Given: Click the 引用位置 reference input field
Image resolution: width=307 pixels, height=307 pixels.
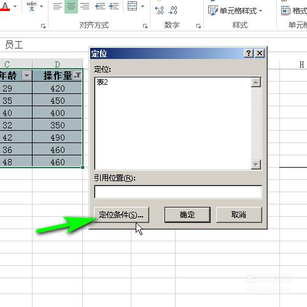Looking at the screenshot, I should pyautogui.click(x=178, y=192).
